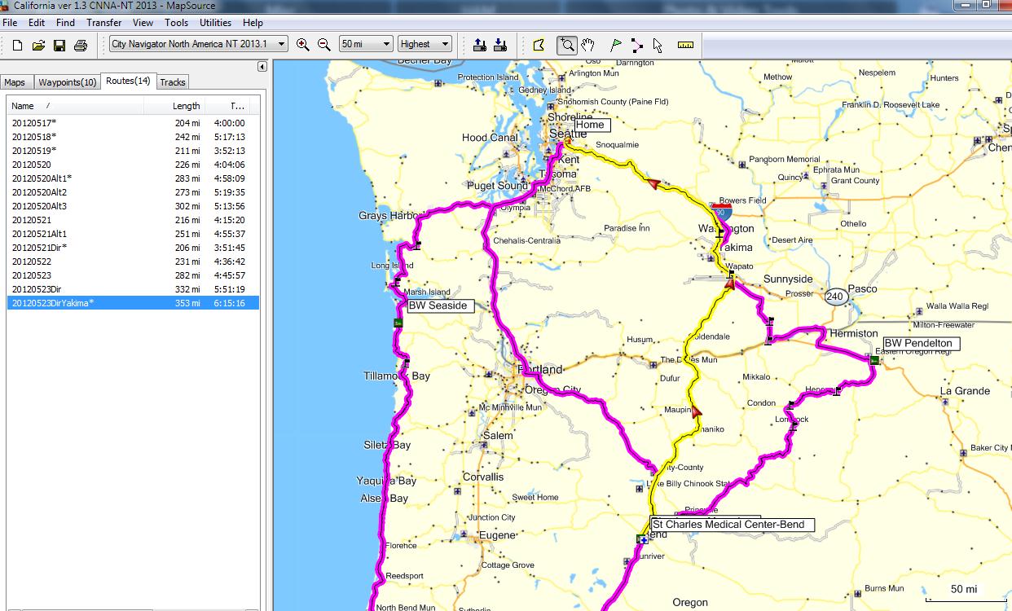Click Receive from Device icon
The image size is (1012, 611).
coord(500,45)
